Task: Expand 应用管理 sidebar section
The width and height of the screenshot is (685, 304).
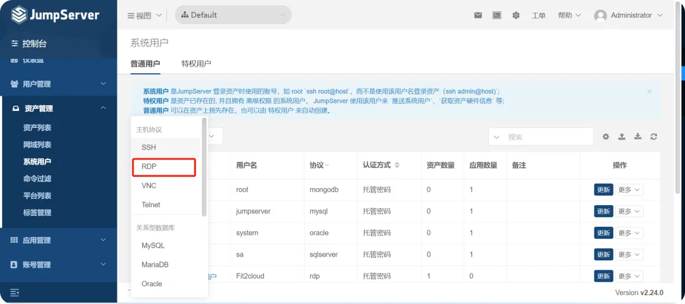Action: pyautogui.click(x=58, y=240)
